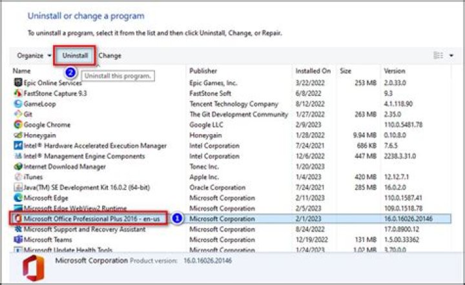Click the Change toolbar button

click(x=110, y=55)
